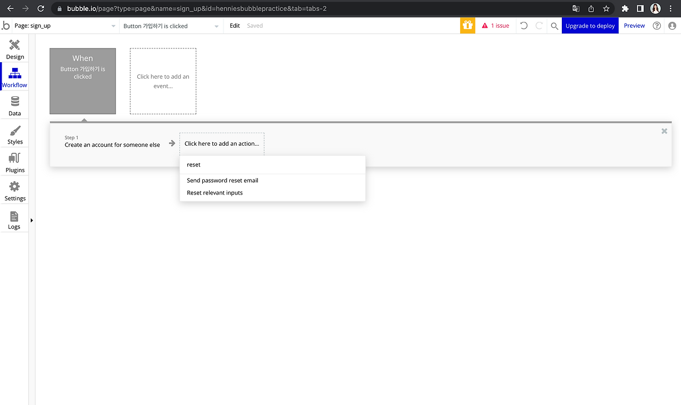Click the browser forward arrow
The width and height of the screenshot is (681, 405).
click(26, 9)
